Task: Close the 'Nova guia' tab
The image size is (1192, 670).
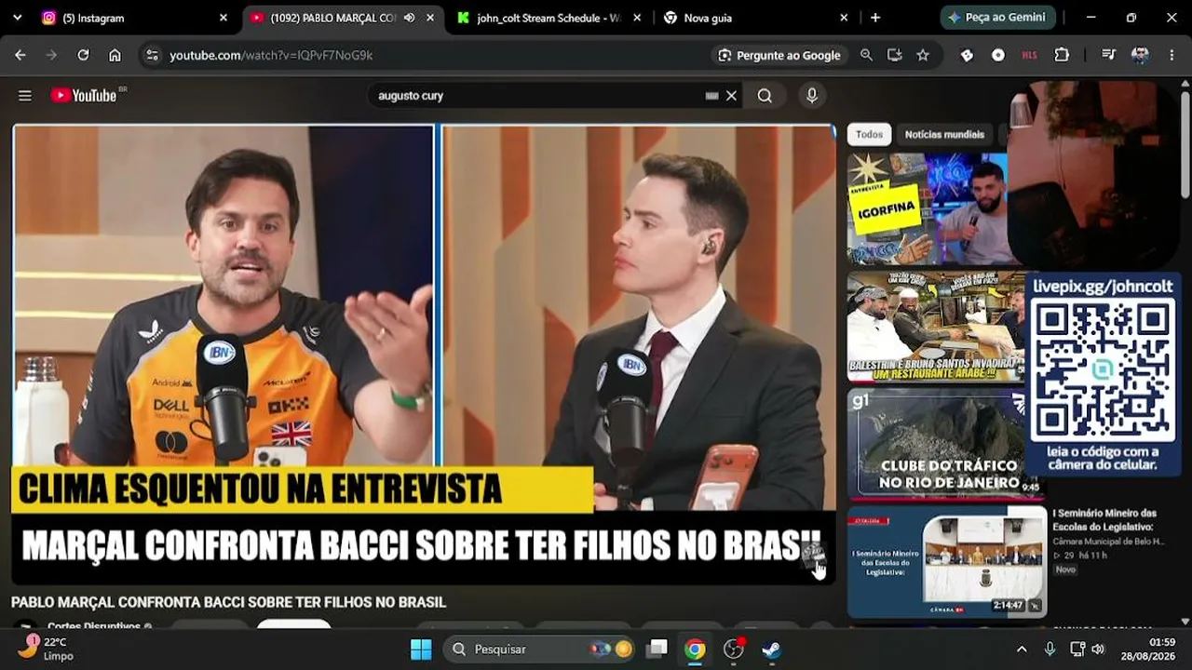Action: (844, 18)
